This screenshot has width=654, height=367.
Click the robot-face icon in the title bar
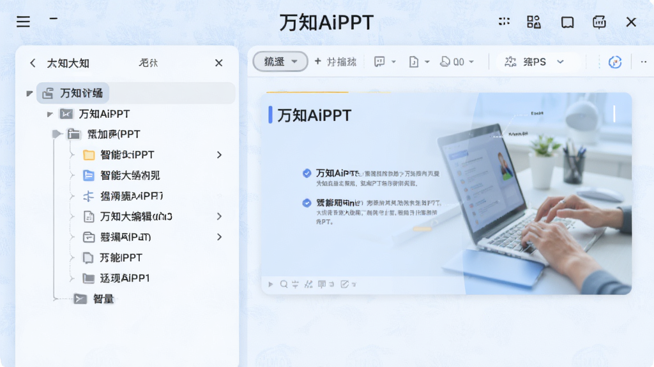pos(599,22)
